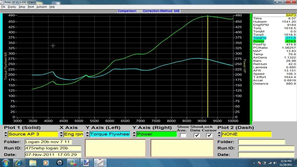Click the Y Axis Right Power spinner arrows
The height and width of the screenshot is (167, 297).
coord(134,134)
